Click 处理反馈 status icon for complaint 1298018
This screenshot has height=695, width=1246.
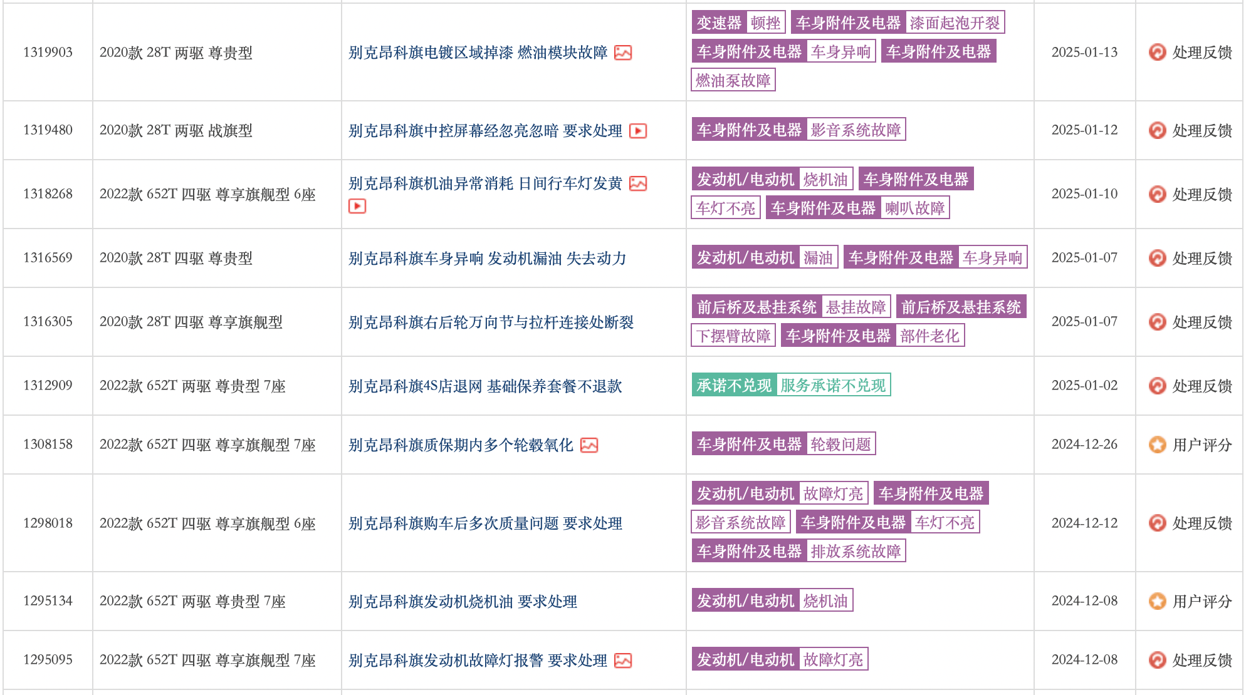[x=1157, y=523]
